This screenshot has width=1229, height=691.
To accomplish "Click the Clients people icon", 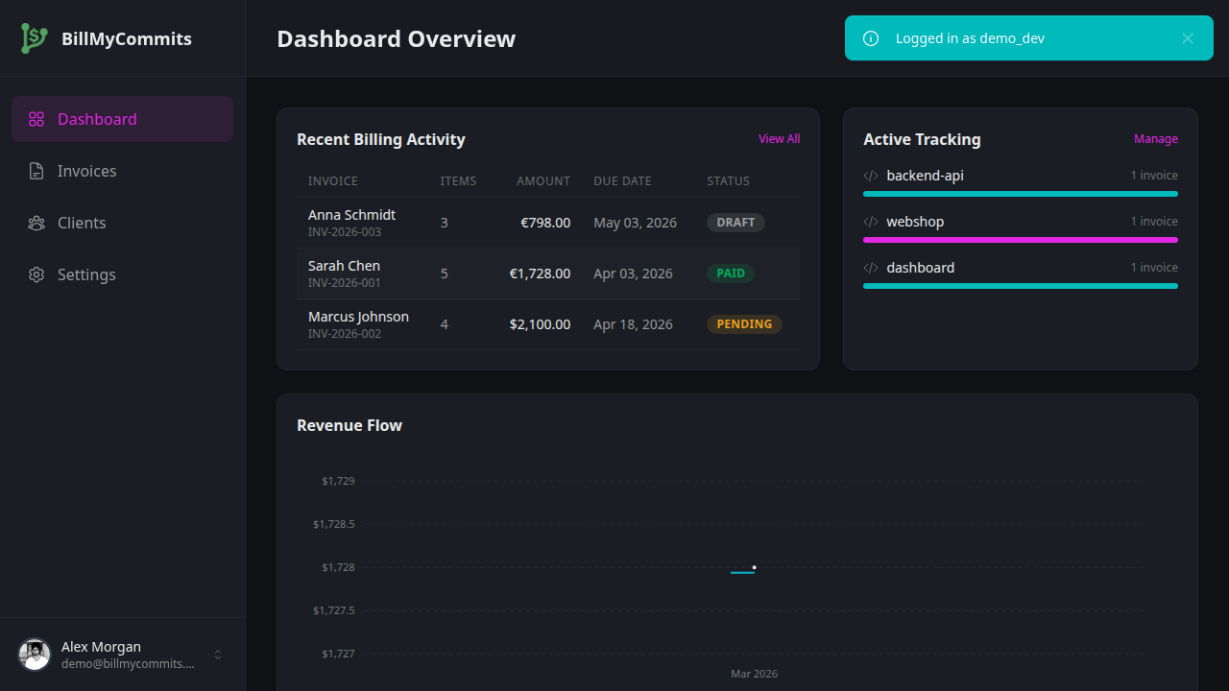I will pos(36,223).
